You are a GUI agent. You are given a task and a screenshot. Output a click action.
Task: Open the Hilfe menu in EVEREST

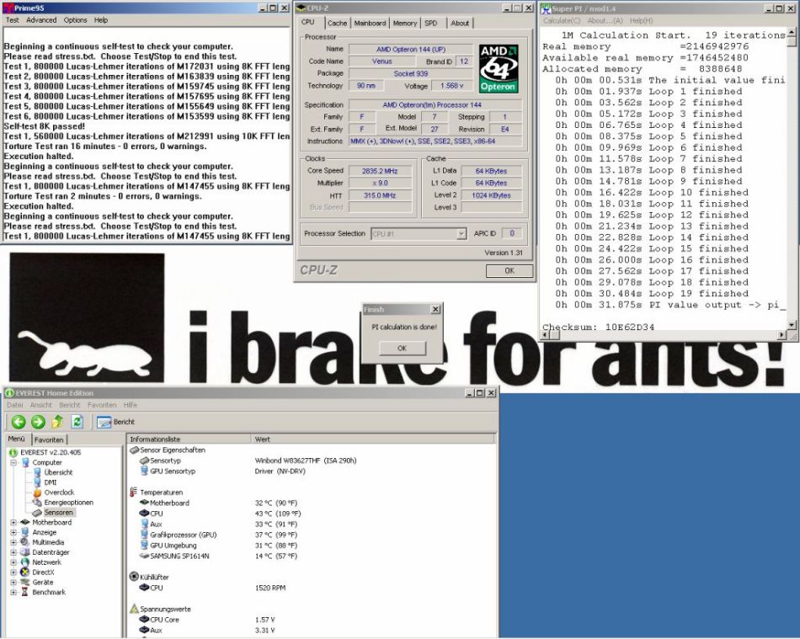click(130, 405)
